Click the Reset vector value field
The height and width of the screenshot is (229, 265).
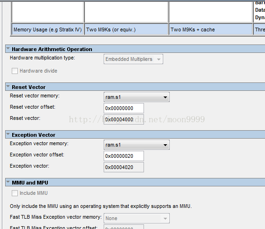[124, 119]
